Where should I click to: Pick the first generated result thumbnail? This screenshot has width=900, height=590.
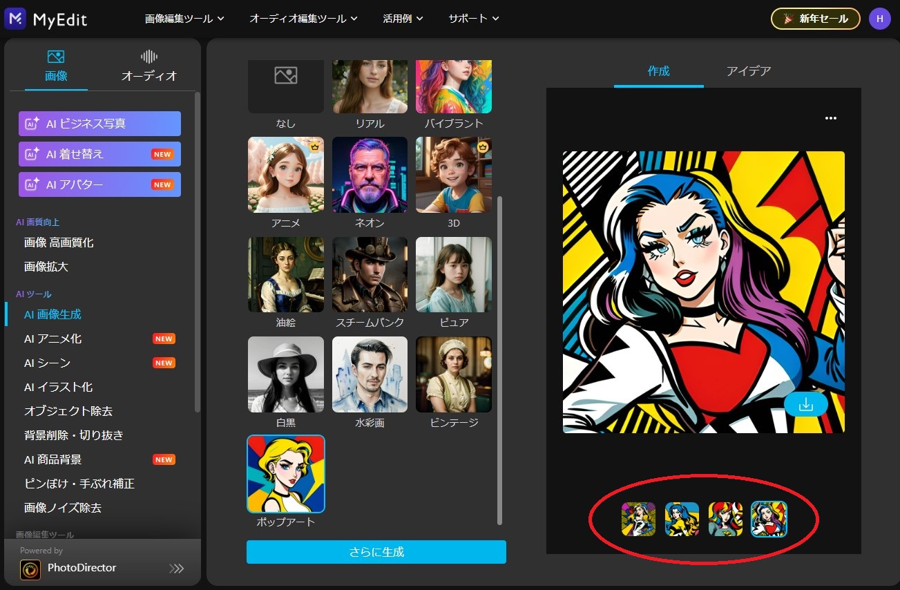coord(638,520)
